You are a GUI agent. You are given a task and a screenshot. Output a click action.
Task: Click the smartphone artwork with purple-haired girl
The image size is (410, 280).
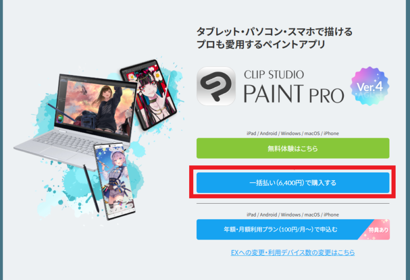coord(116,180)
